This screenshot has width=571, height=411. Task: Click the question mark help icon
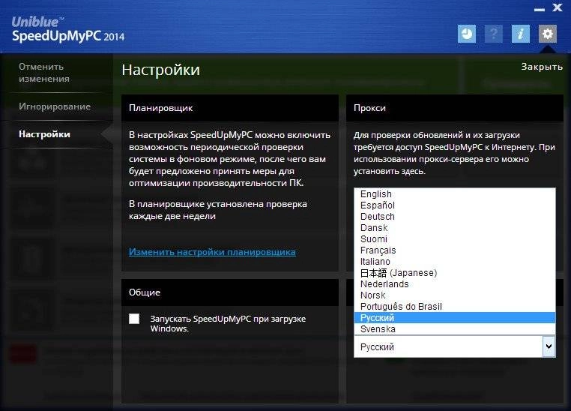[x=493, y=34]
